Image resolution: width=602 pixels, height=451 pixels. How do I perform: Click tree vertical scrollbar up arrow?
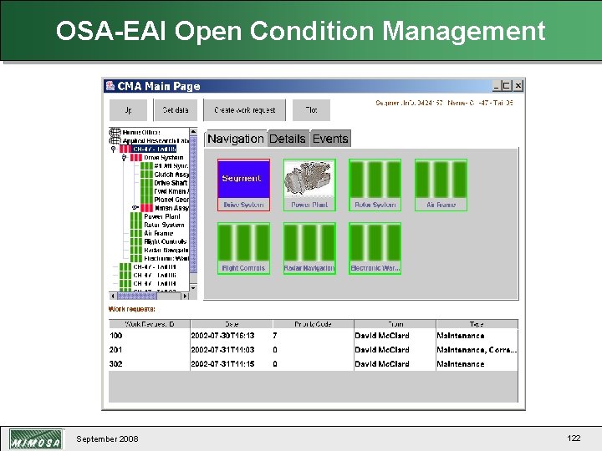click(193, 132)
